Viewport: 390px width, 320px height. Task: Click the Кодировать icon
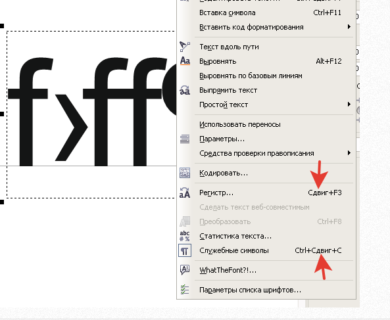pos(185,173)
